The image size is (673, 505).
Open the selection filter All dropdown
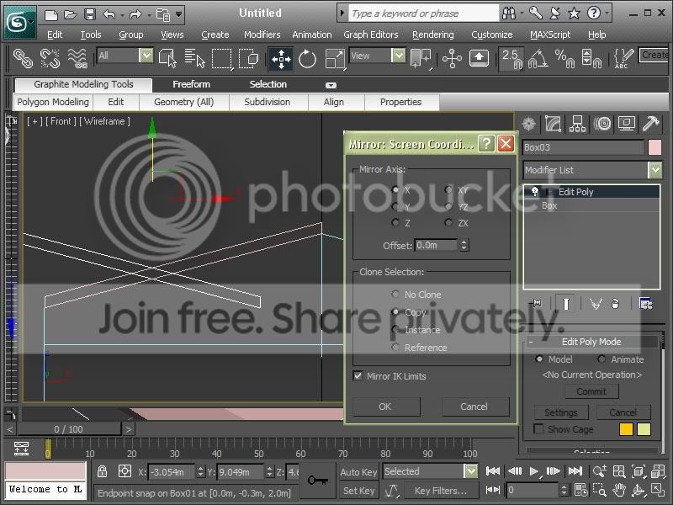coord(146,56)
